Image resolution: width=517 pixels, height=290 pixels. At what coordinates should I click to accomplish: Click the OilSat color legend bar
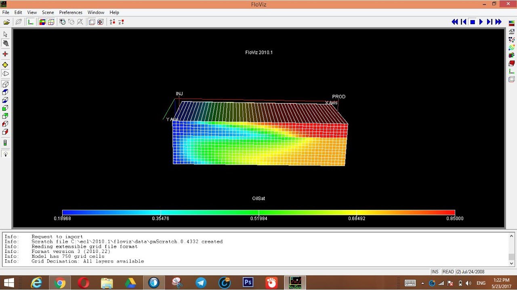click(258, 212)
